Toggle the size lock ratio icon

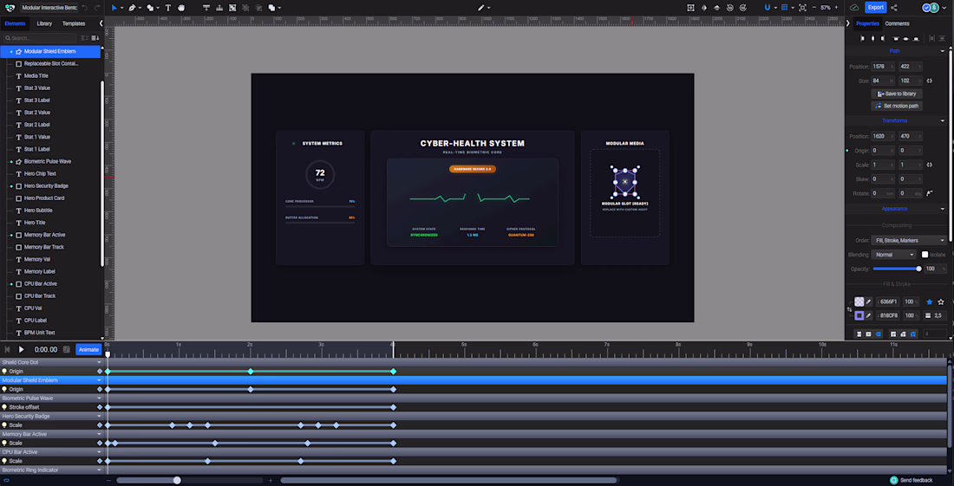point(930,81)
